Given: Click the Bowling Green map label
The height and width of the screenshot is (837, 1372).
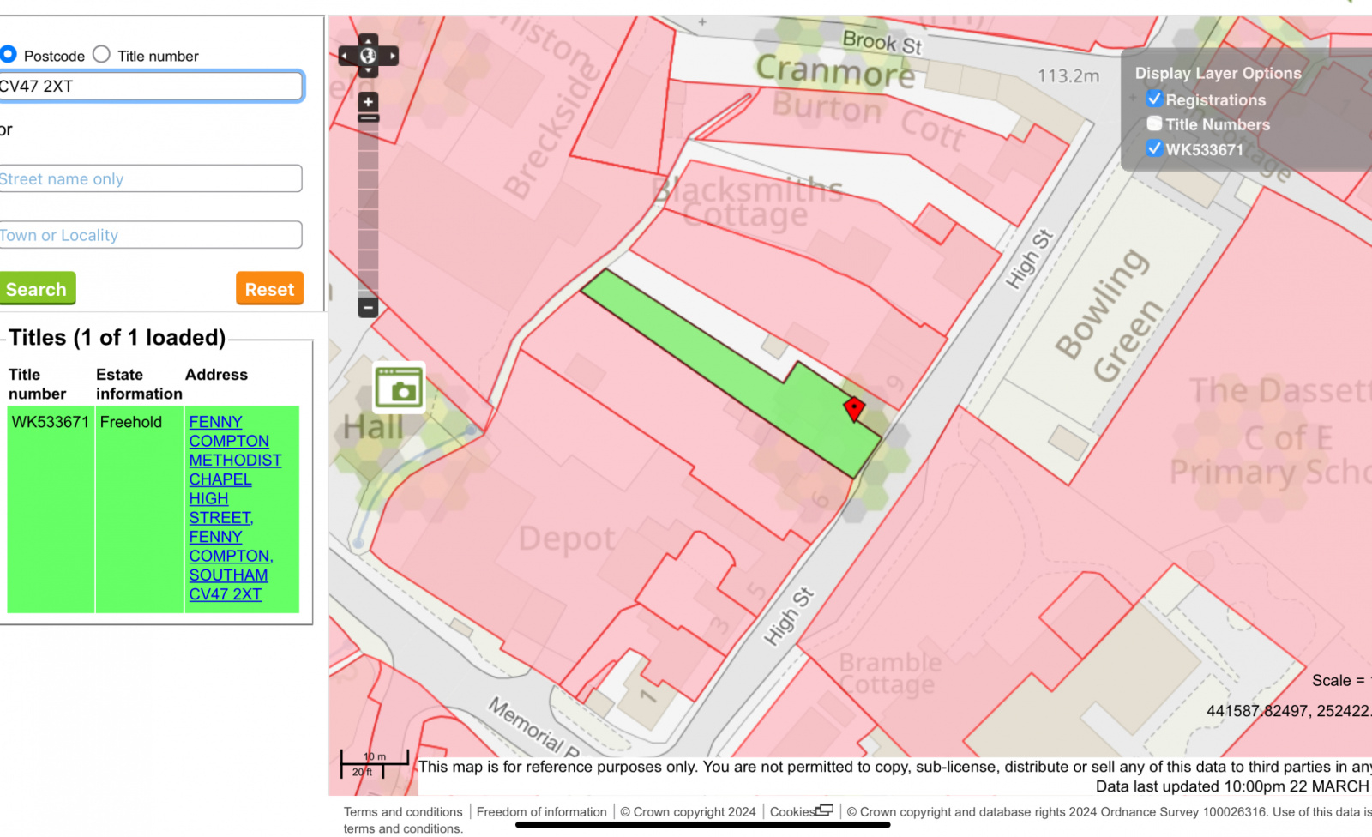Looking at the screenshot, I should point(1108,316).
